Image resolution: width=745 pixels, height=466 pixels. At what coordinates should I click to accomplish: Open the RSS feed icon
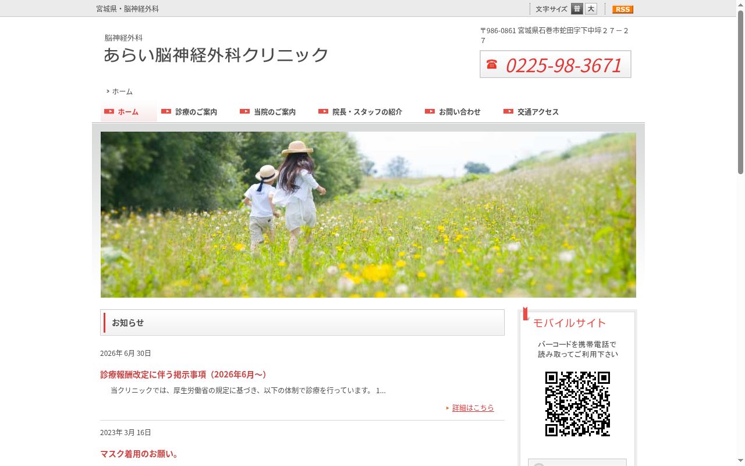coord(622,9)
